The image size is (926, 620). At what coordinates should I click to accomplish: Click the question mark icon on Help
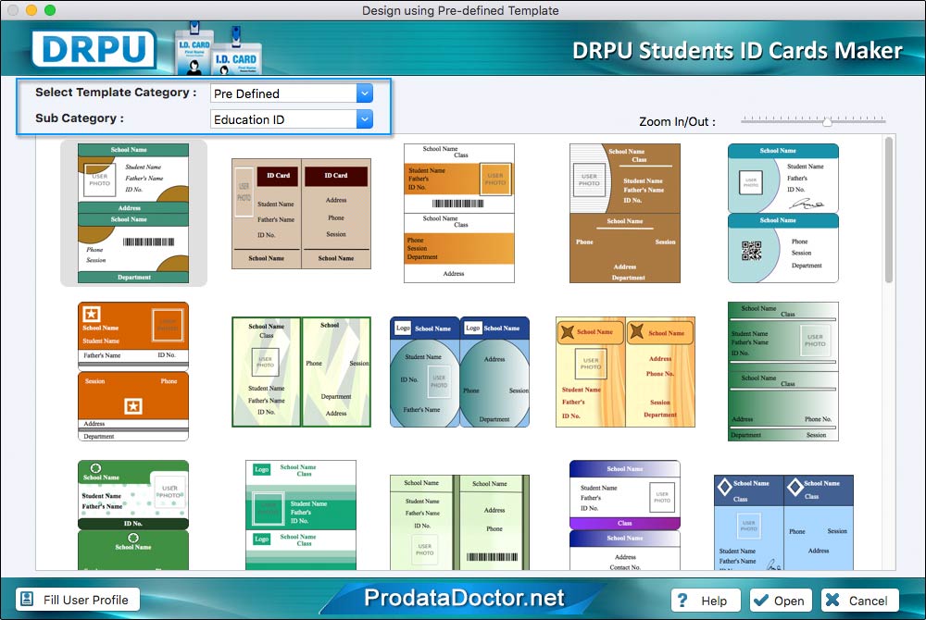pyautogui.click(x=682, y=600)
